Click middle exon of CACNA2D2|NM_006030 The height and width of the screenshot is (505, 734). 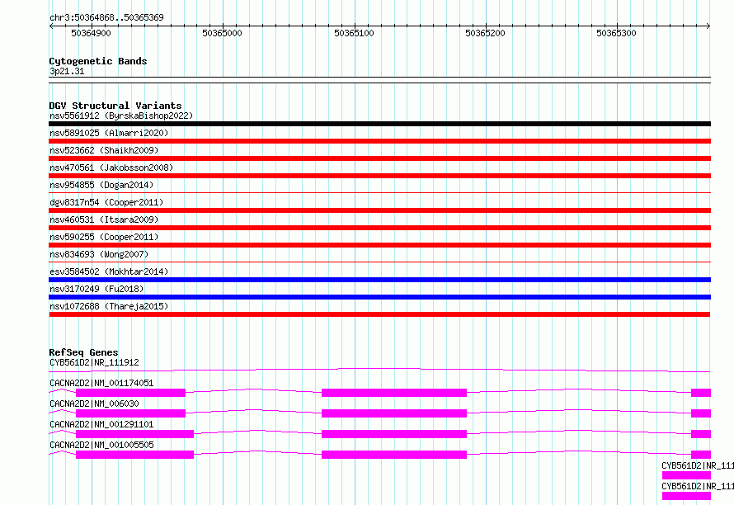click(394, 413)
